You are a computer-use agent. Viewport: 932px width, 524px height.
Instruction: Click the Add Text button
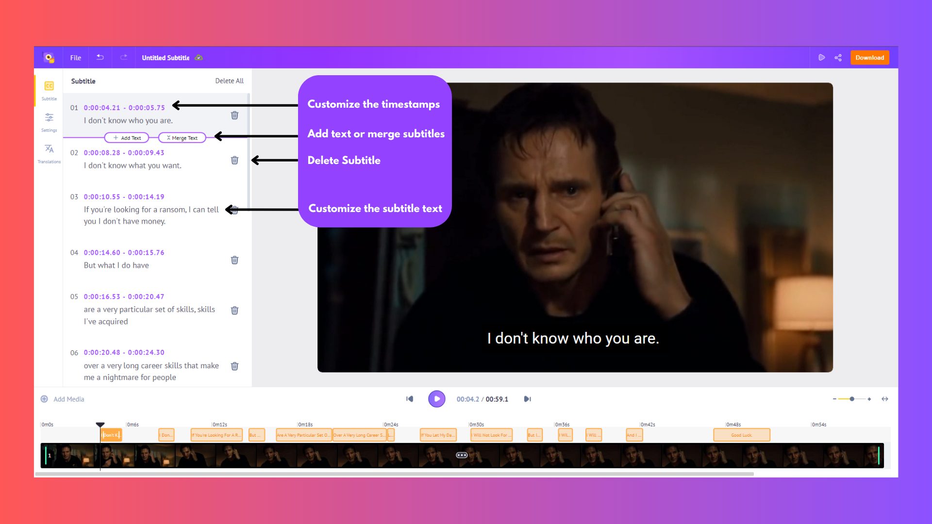click(127, 138)
